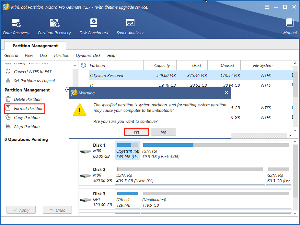This screenshot has width=300, height=225.
Task: Click the 375.46 MB used value
Action: (197, 75)
